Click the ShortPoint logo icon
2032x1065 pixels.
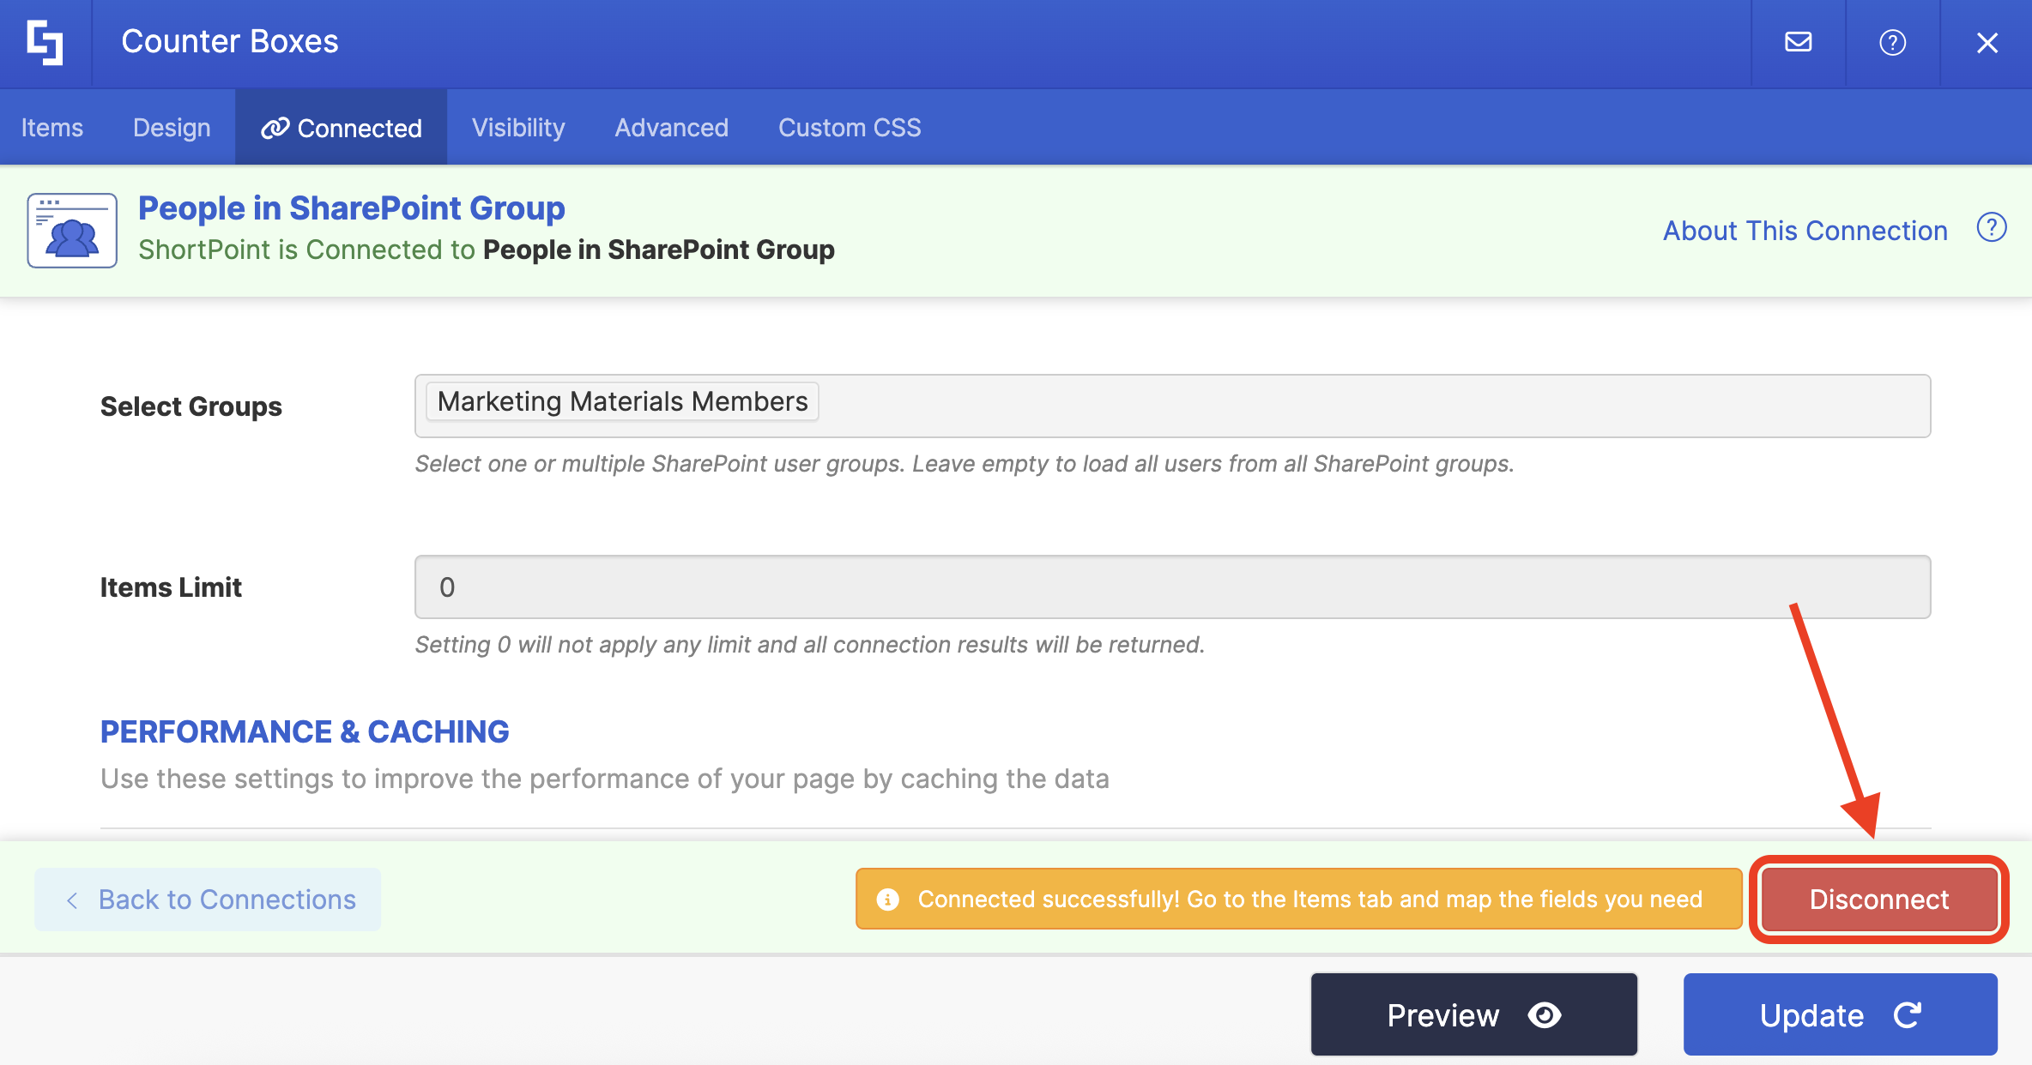coord(45,42)
